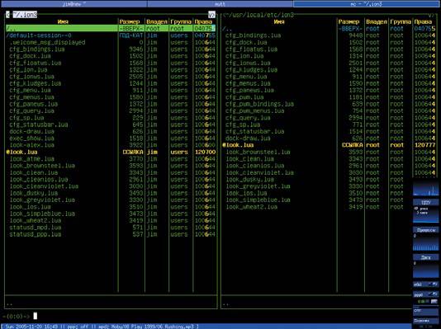Click right panel's Права column header

click(423, 21)
